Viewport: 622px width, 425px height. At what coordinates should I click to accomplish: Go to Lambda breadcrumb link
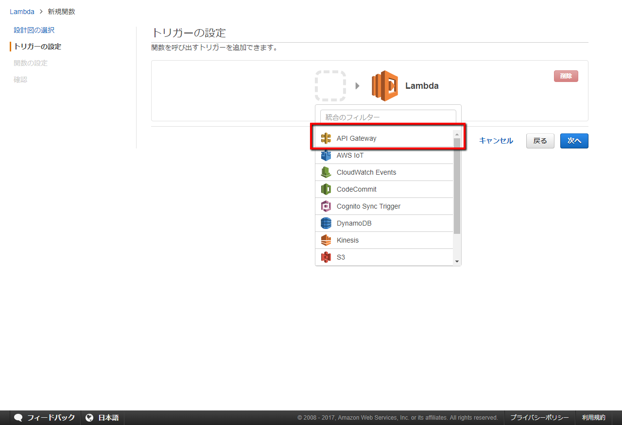point(22,12)
